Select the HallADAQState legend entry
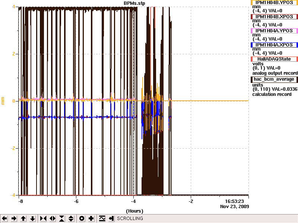 274,59
